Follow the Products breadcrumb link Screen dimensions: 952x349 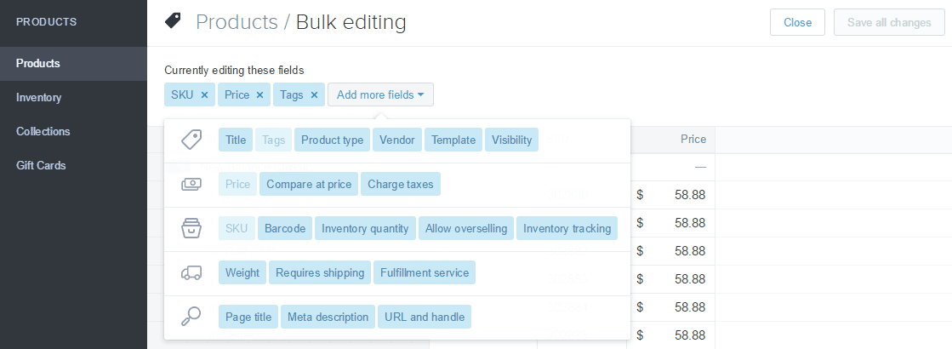[237, 22]
